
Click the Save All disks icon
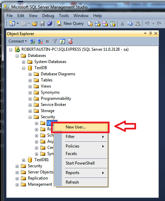(x=50, y=24)
